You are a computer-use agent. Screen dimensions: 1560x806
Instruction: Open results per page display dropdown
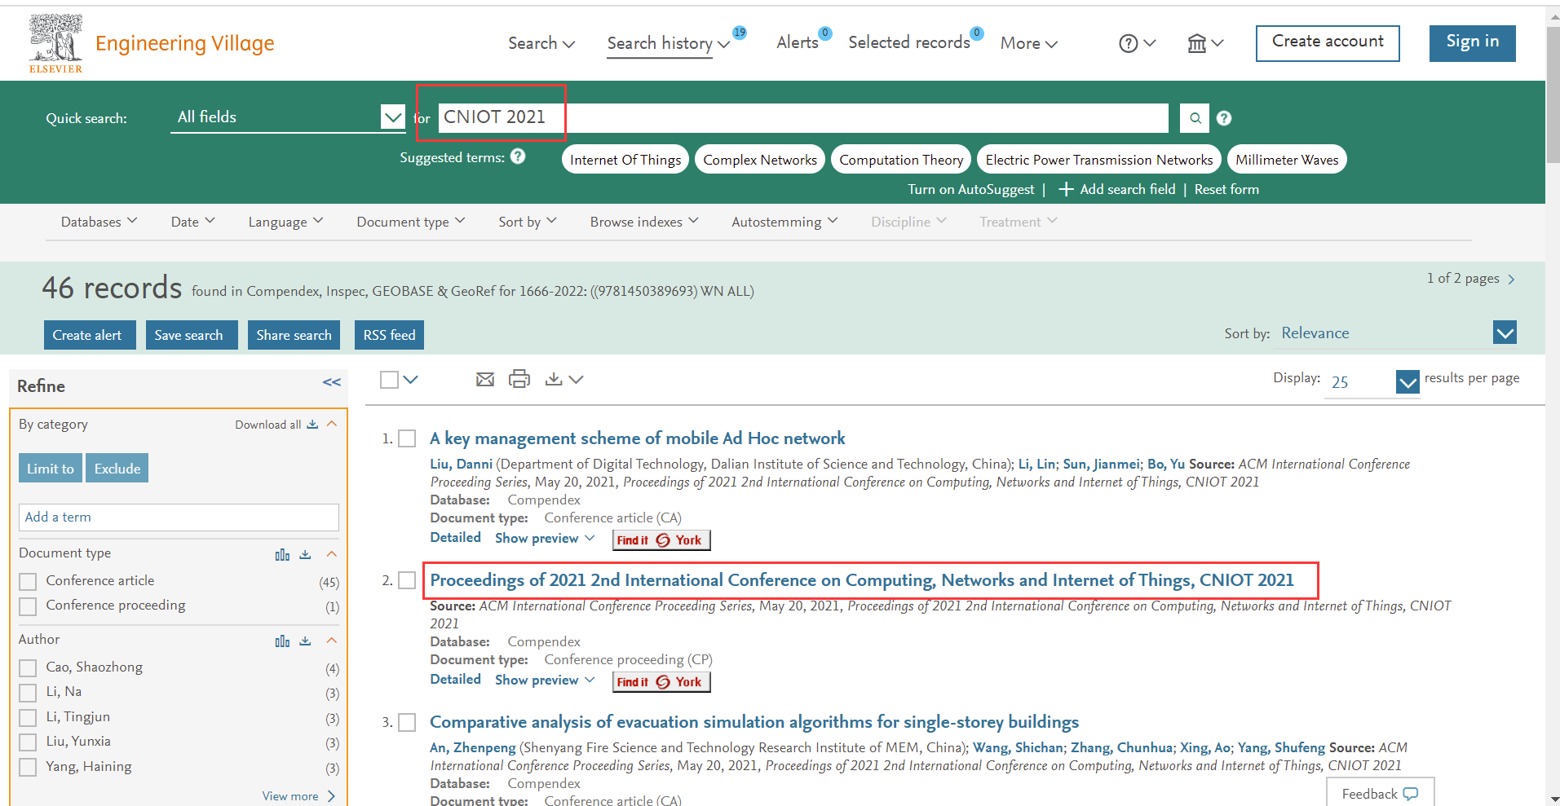[x=1407, y=381]
